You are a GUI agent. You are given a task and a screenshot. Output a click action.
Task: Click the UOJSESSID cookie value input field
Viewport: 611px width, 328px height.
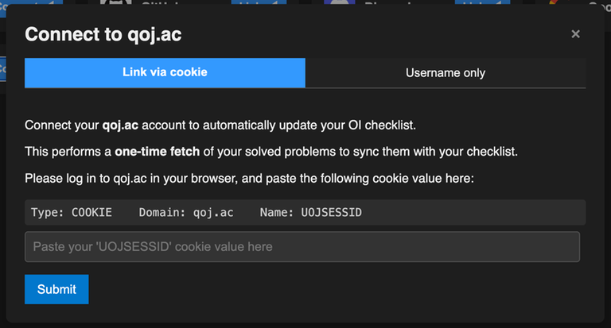pyautogui.click(x=302, y=247)
